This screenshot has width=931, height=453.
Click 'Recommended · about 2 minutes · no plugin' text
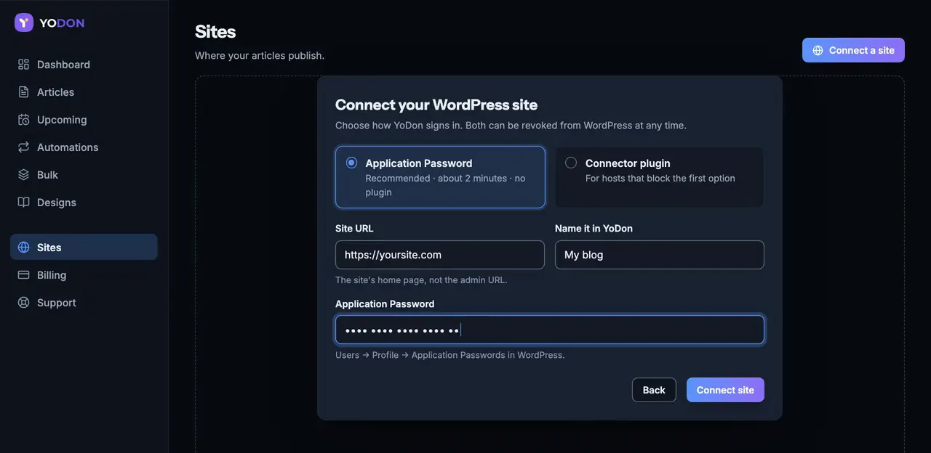point(445,185)
